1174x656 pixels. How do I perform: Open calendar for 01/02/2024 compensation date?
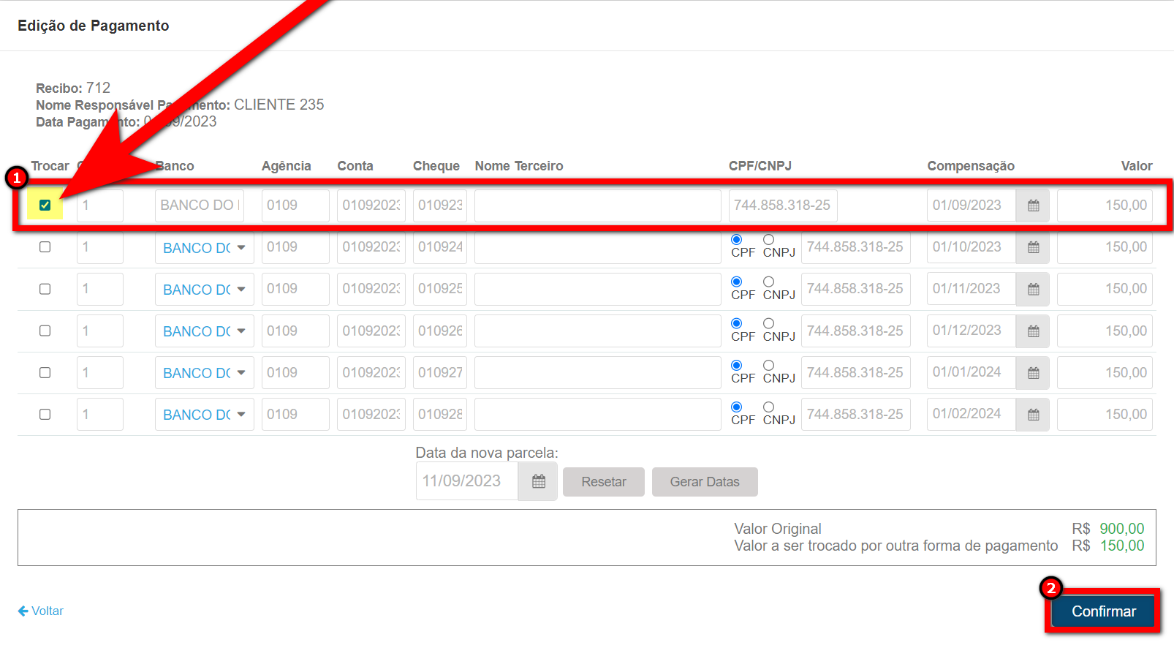click(1032, 415)
